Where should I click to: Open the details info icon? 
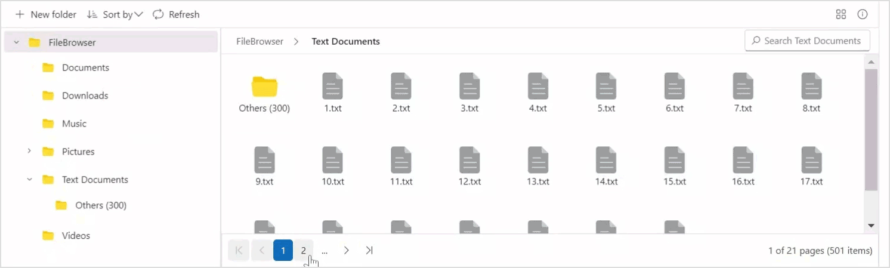863,14
